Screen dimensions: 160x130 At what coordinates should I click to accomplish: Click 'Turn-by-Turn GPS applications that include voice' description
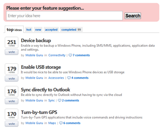tap(81, 118)
